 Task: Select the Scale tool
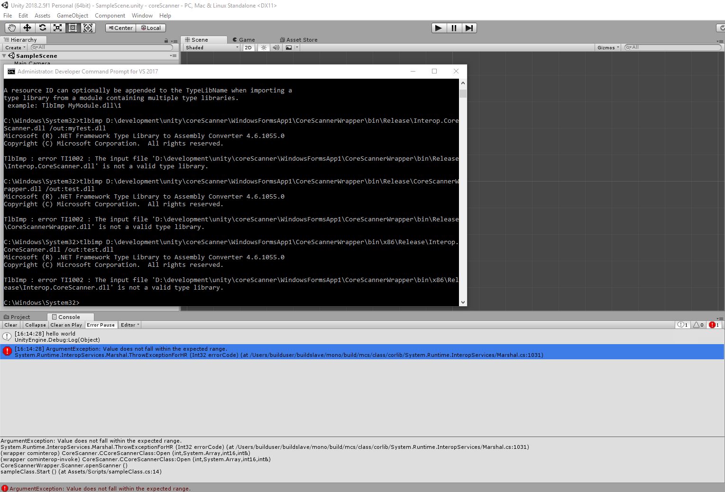pos(57,28)
